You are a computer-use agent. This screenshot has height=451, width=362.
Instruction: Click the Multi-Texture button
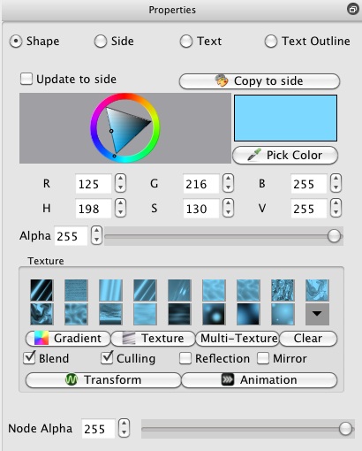tap(238, 339)
